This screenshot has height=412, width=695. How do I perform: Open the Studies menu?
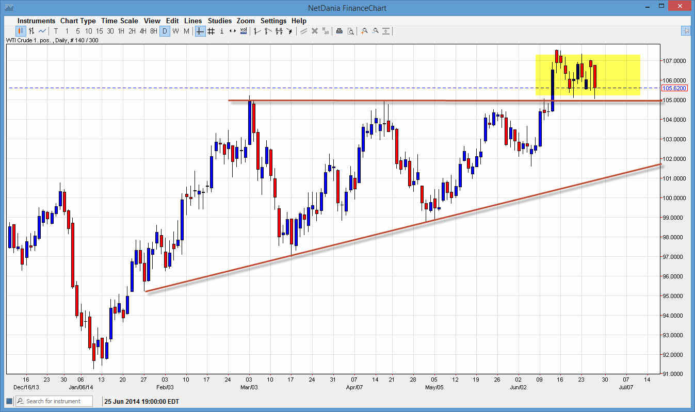[220, 21]
